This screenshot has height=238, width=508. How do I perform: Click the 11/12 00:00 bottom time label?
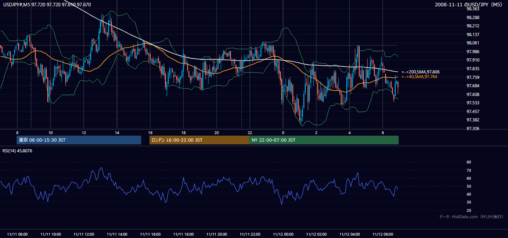(x=283, y=234)
